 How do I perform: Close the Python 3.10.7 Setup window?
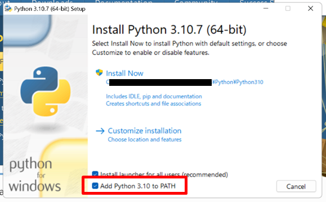[310, 8]
